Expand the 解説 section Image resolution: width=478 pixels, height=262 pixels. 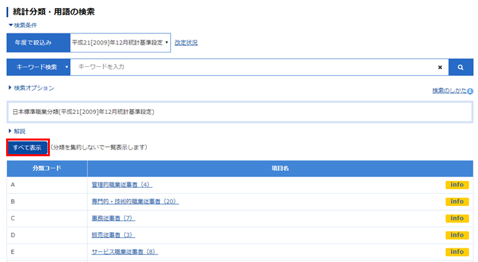pyautogui.click(x=17, y=131)
